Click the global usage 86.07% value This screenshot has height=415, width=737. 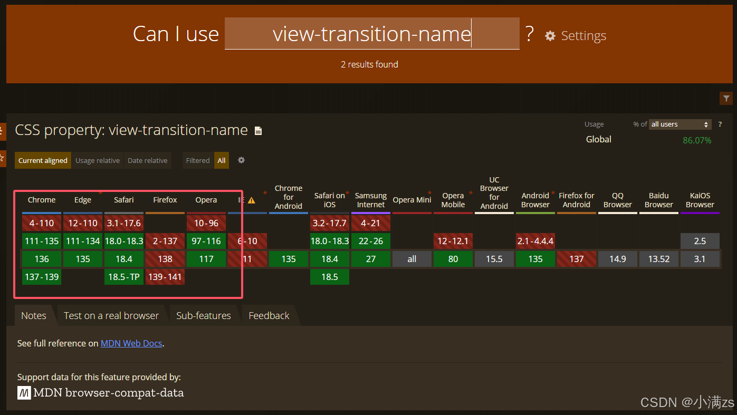pos(697,140)
